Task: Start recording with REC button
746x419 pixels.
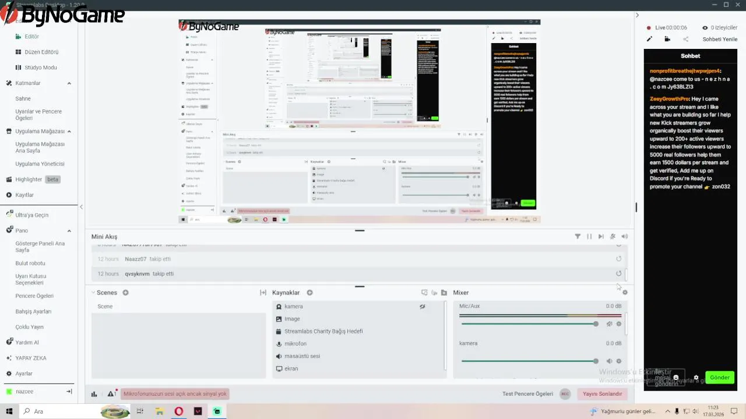Action: click(x=565, y=394)
